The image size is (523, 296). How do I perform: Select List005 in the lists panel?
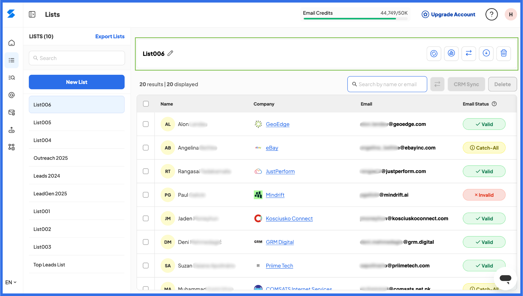pos(77,122)
